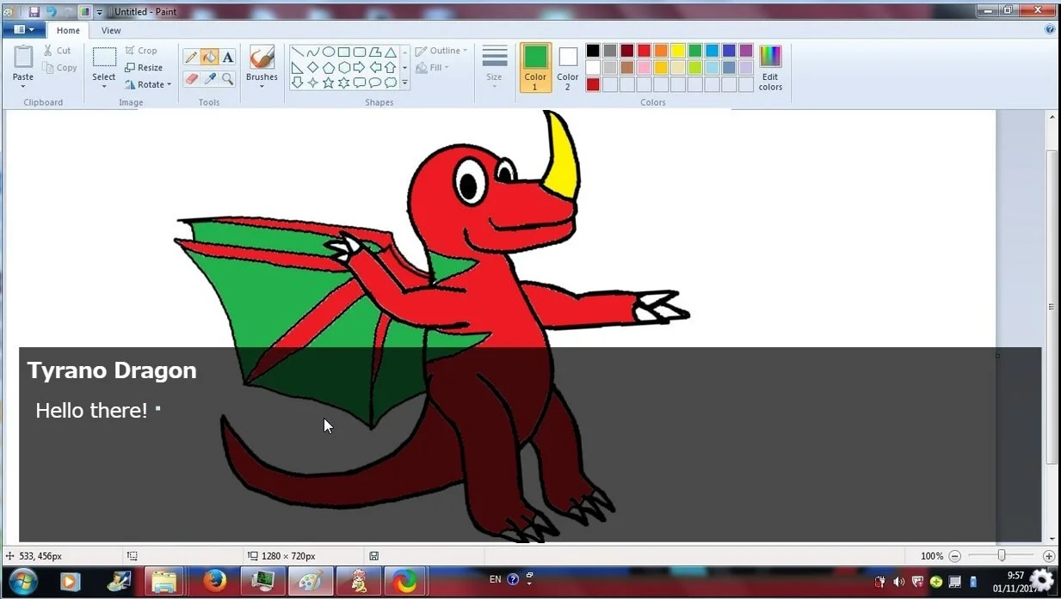The height and width of the screenshot is (599, 1061).
Task: Expand the Paste dropdown arrow
Action: tap(23, 86)
